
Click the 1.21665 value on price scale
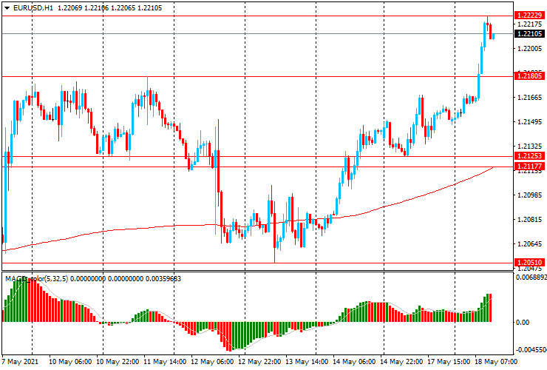529,98
